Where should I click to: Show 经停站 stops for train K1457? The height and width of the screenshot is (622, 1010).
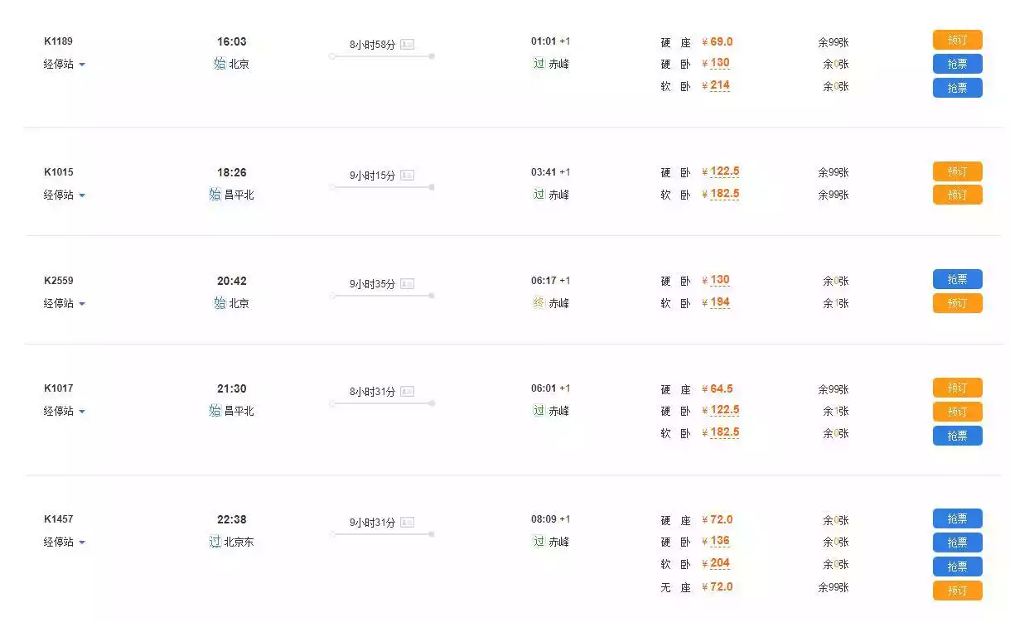pos(65,542)
